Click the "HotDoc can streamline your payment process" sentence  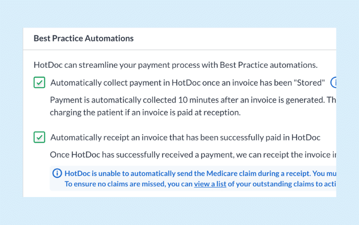(x=176, y=65)
